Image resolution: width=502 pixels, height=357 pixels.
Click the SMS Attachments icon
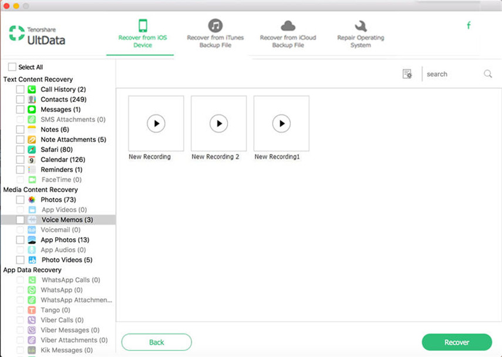click(32, 119)
